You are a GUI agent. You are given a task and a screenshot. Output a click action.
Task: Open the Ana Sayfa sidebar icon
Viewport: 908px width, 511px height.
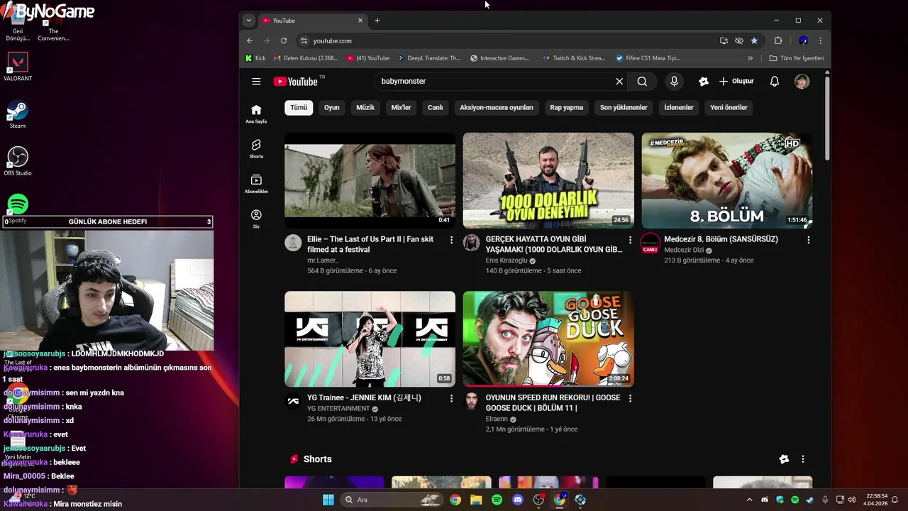pyautogui.click(x=256, y=114)
